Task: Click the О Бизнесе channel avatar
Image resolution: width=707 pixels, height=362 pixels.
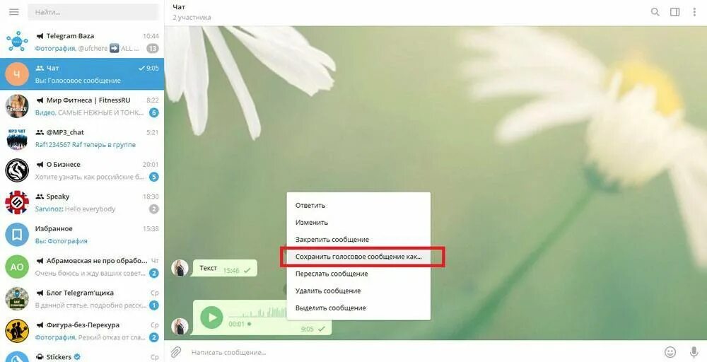Action: click(17, 170)
